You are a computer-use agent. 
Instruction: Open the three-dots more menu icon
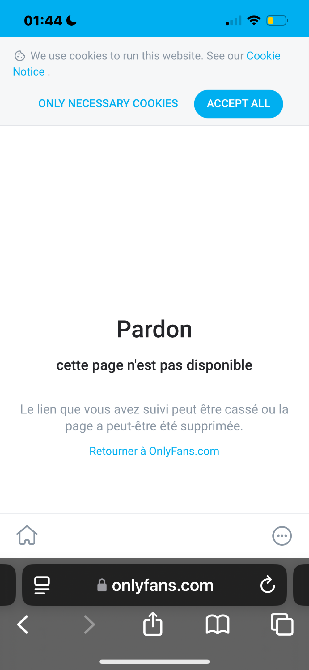[282, 536]
